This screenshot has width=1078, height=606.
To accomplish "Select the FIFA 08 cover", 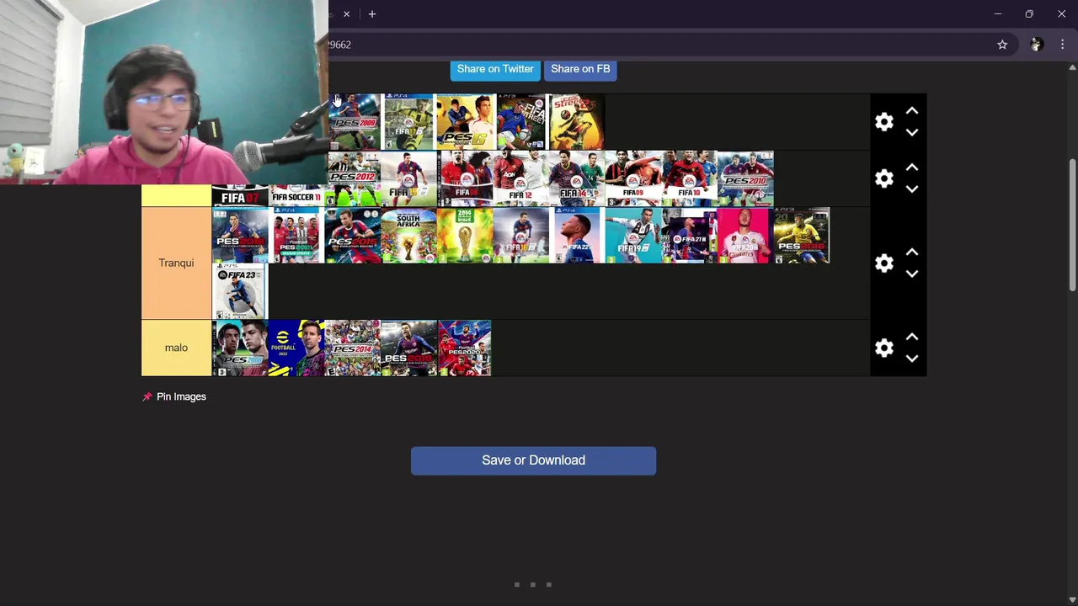I will click(x=465, y=178).
